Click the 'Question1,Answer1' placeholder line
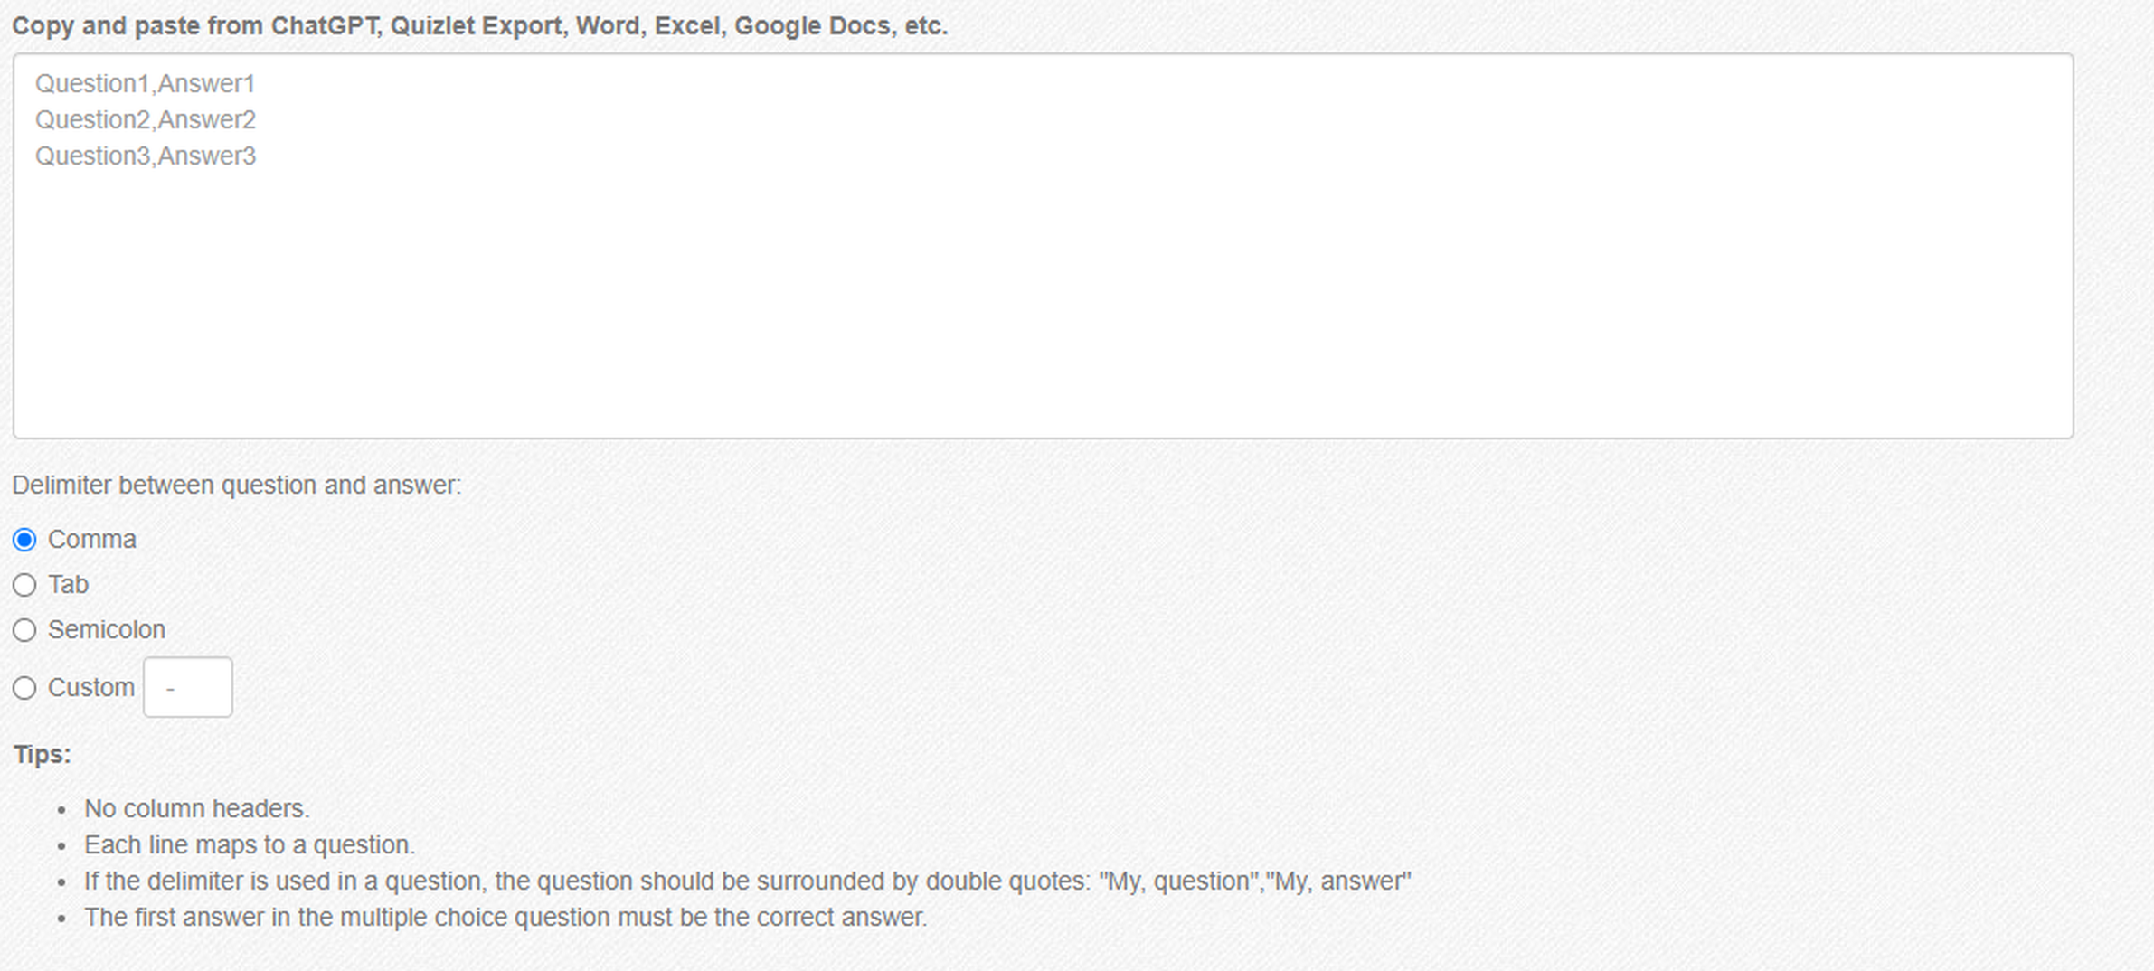The width and height of the screenshot is (2154, 971). tap(146, 84)
